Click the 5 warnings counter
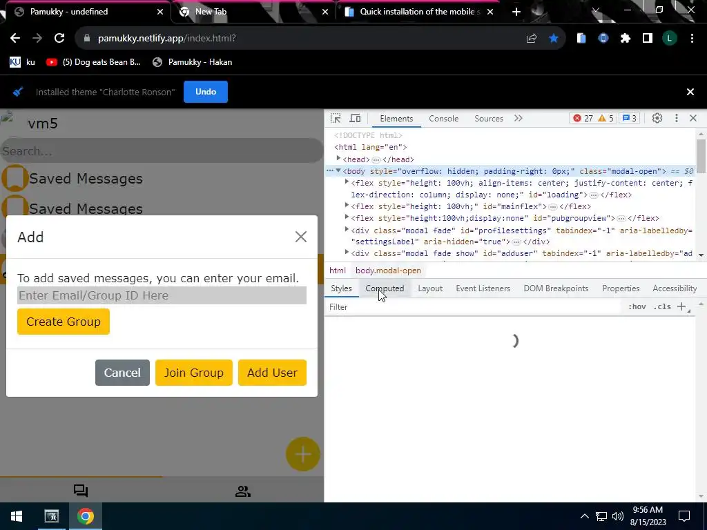The image size is (707, 530). [606, 118]
